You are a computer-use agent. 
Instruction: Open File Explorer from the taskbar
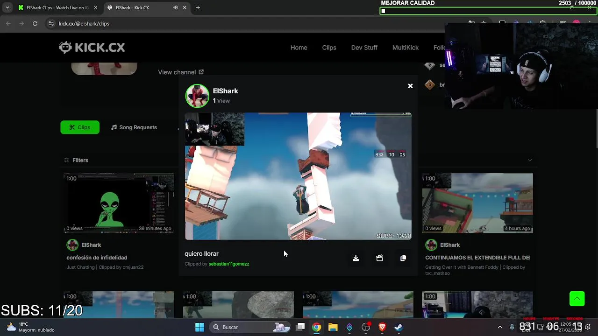click(333, 327)
